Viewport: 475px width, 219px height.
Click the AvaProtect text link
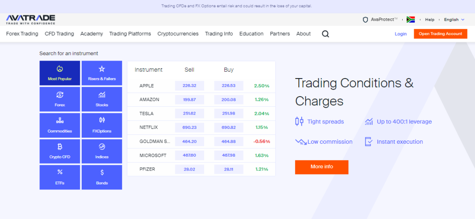click(384, 19)
